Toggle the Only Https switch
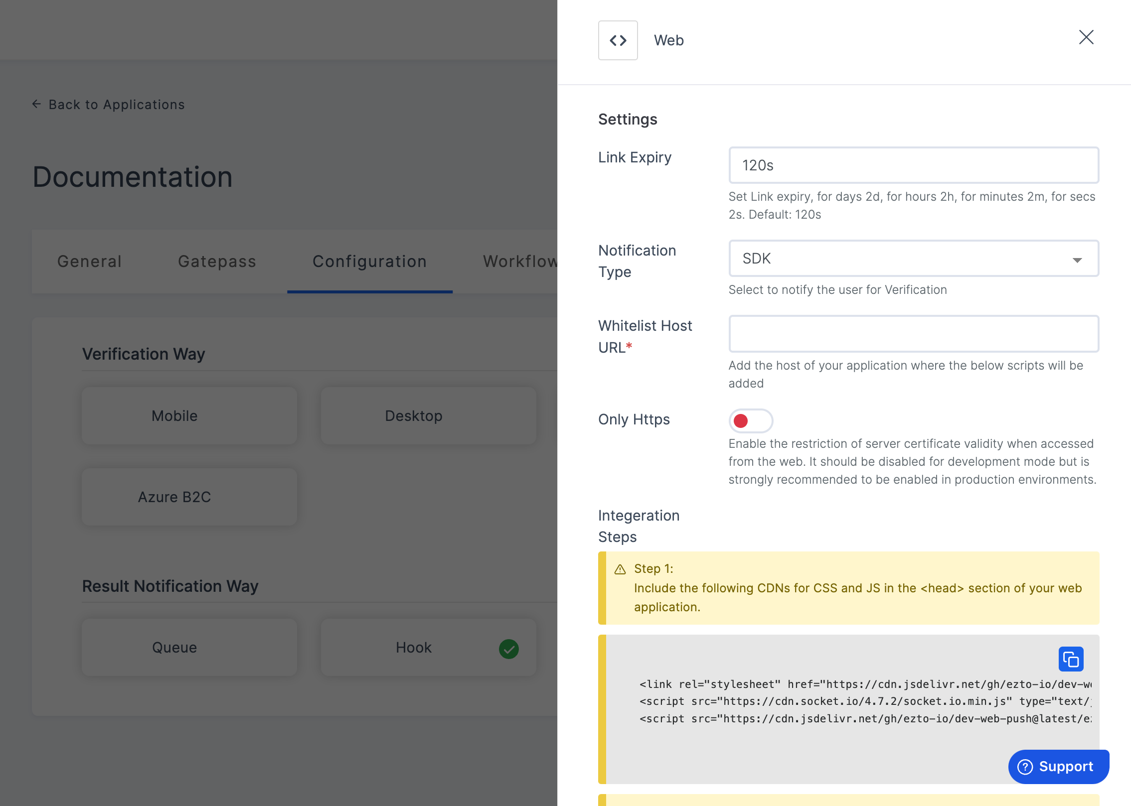 coord(750,421)
